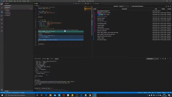This screenshot has height=97, width=172.
Task: Open the Edit menu
Action: click(6, 1)
